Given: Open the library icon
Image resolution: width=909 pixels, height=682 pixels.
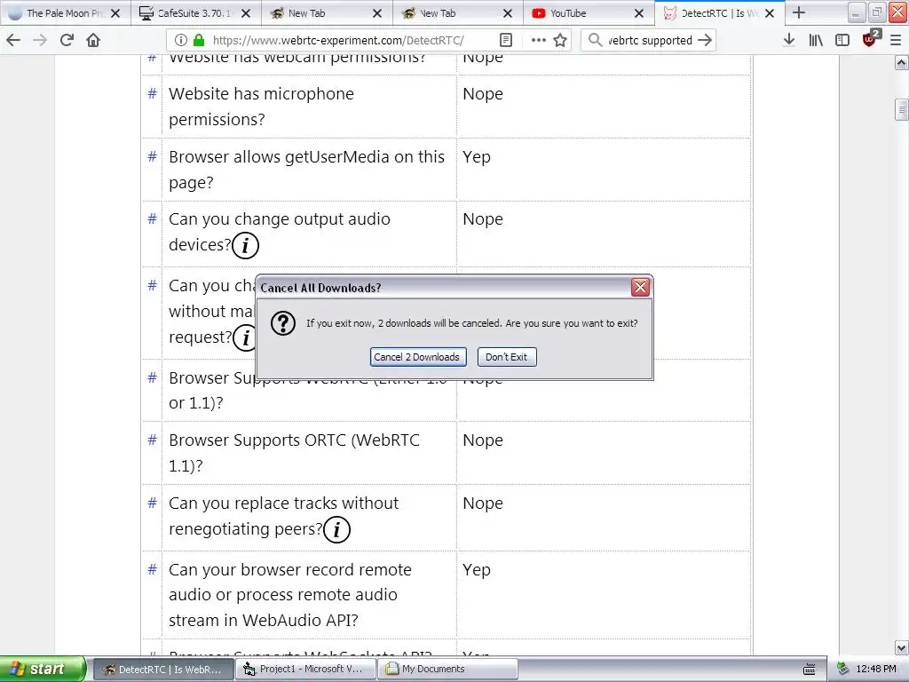Looking at the screenshot, I should click(816, 40).
